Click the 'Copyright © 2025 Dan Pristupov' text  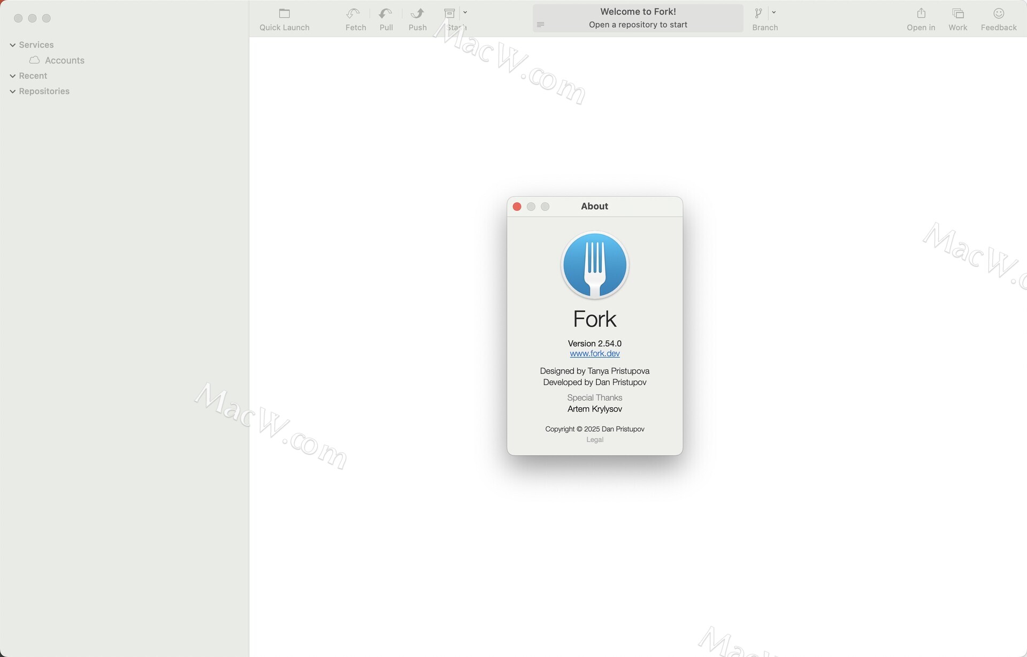[x=595, y=429]
